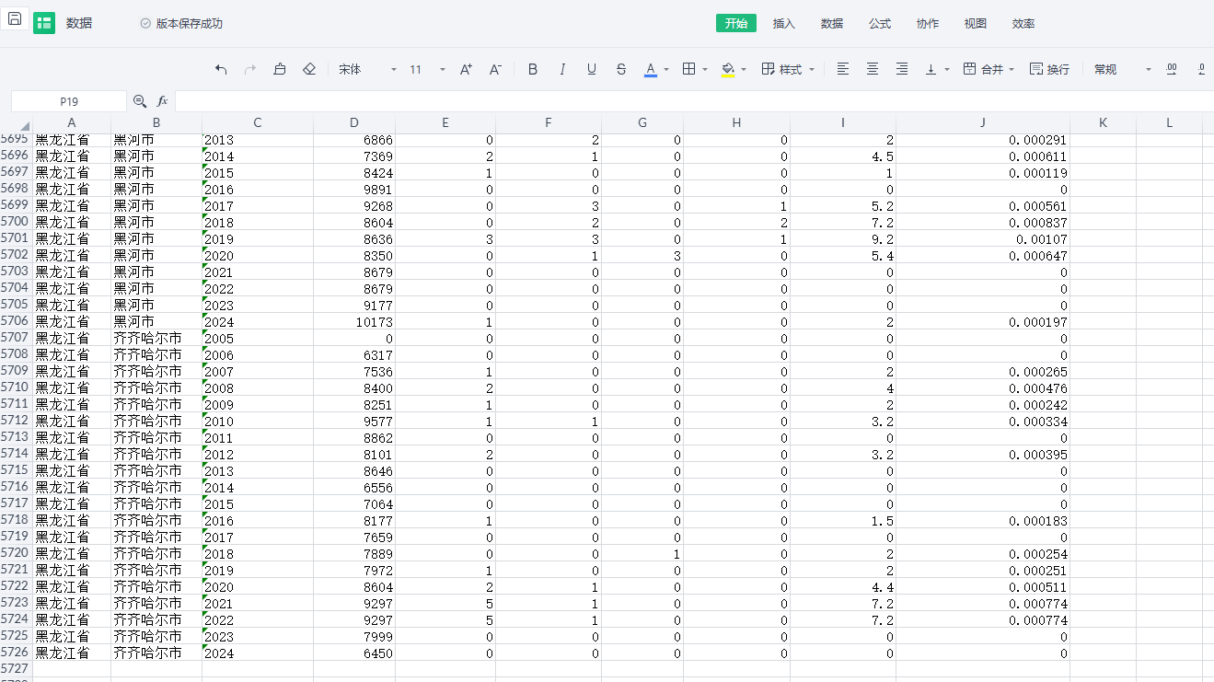Click cell containing 0.000183

pyautogui.click(x=983, y=521)
